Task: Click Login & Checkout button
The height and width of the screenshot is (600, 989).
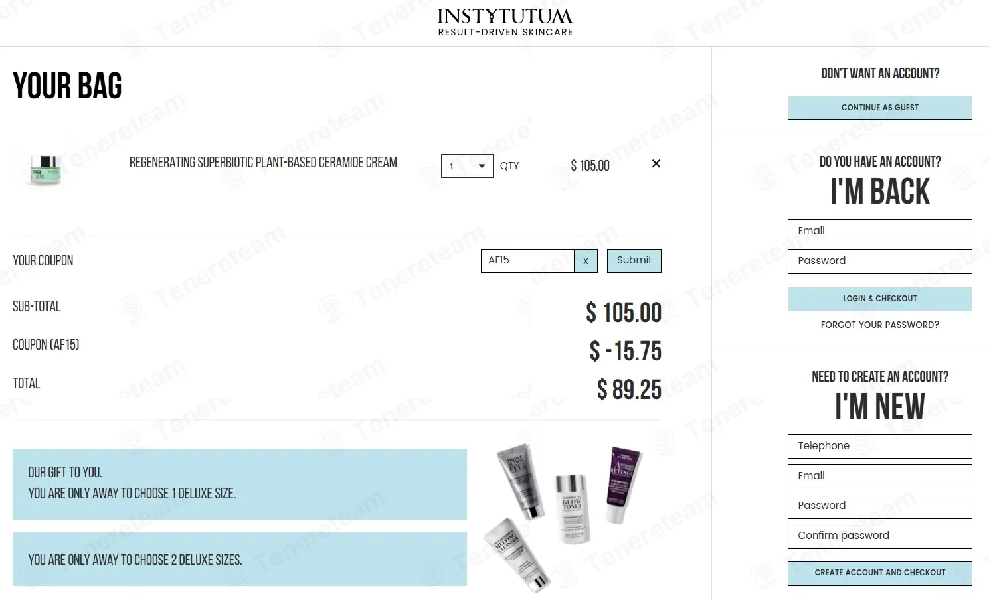Action: (x=879, y=299)
